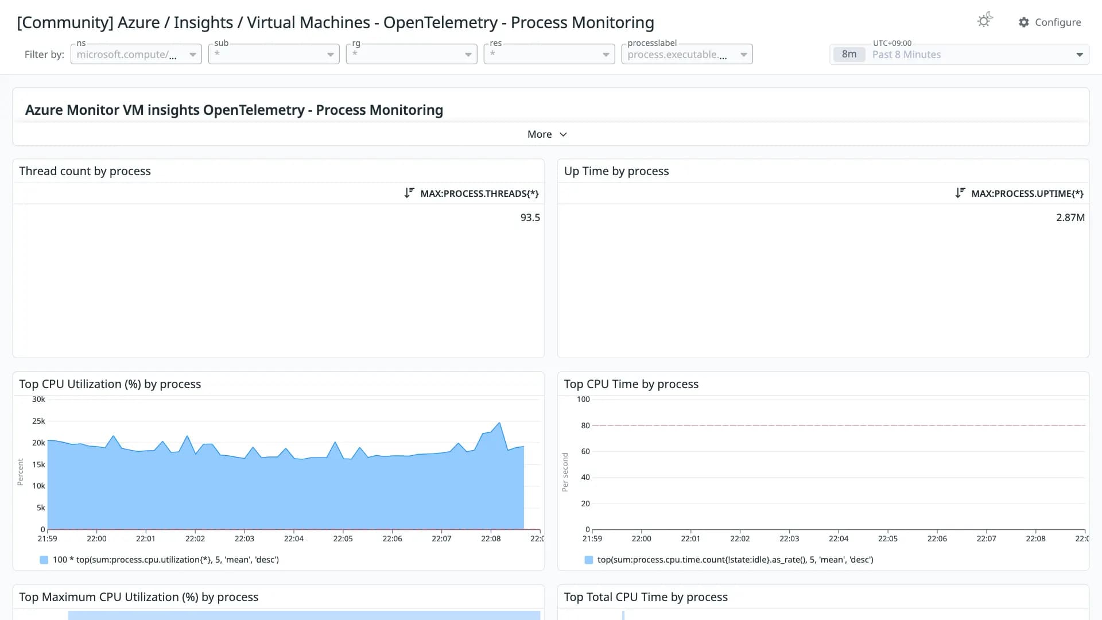The image size is (1102, 620).
Task: Click Azure Monitor VM insights section heading
Action: click(234, 110)
